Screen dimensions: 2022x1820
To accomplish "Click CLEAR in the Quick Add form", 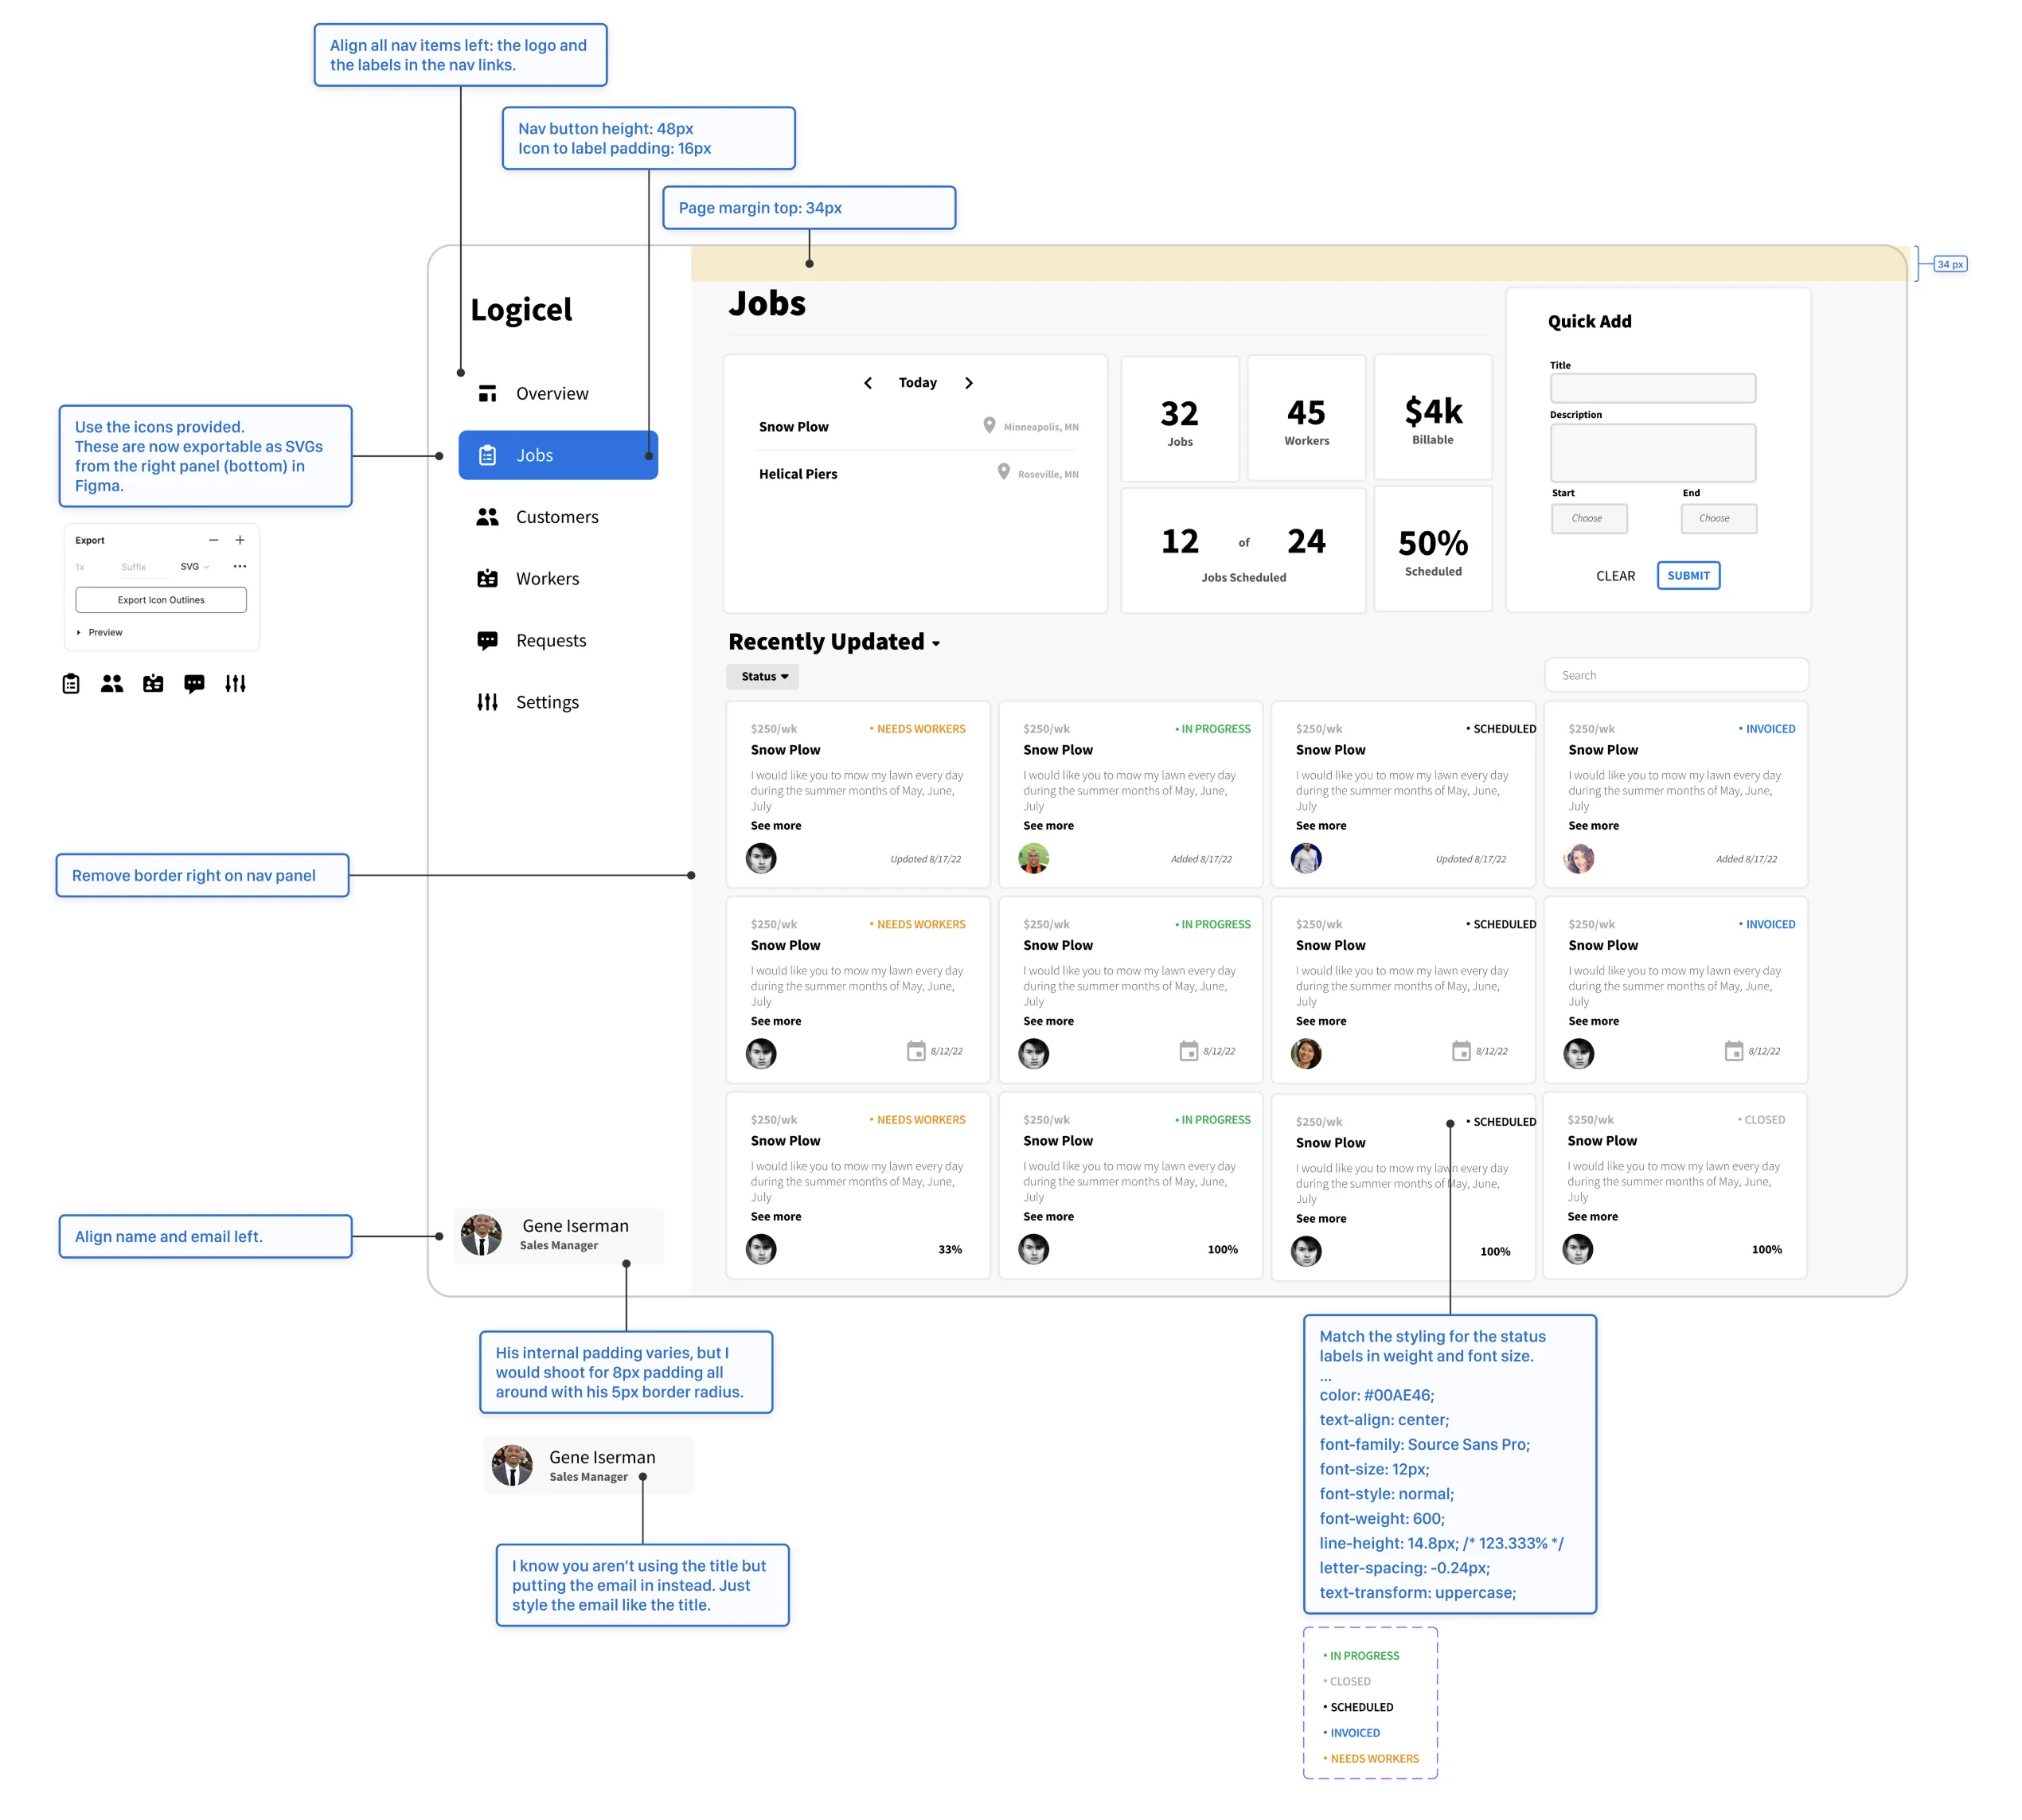I will coord(1615,576).
